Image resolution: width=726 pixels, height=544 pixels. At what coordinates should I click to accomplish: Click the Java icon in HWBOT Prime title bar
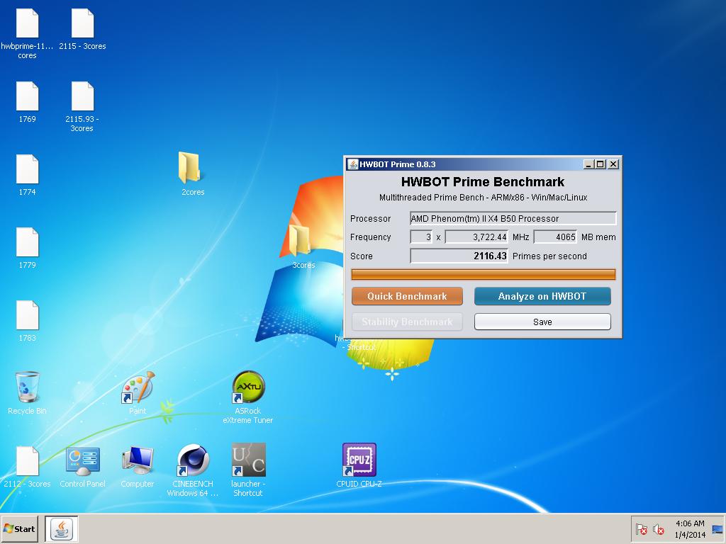(353, 164)
